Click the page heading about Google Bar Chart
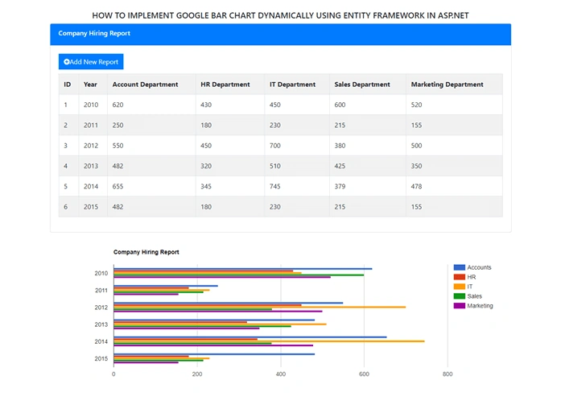Viewport: 561px width, 409px height. point(280,15)
